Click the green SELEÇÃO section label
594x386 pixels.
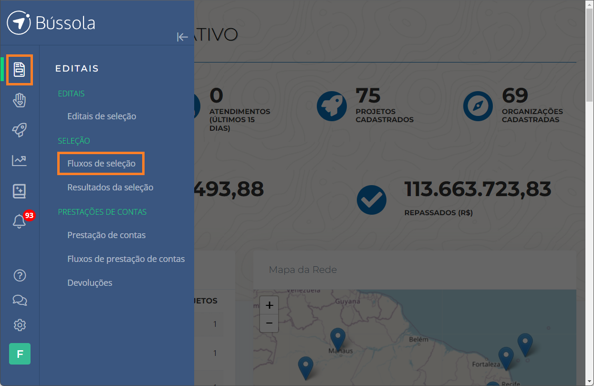point(74,141)
